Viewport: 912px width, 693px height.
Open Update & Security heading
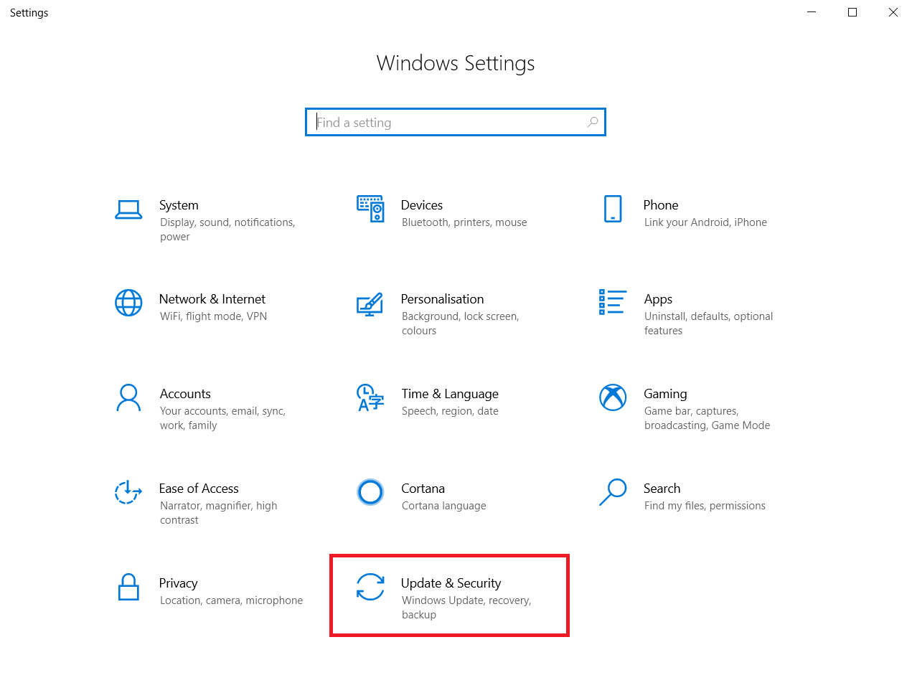click(451, 583)
